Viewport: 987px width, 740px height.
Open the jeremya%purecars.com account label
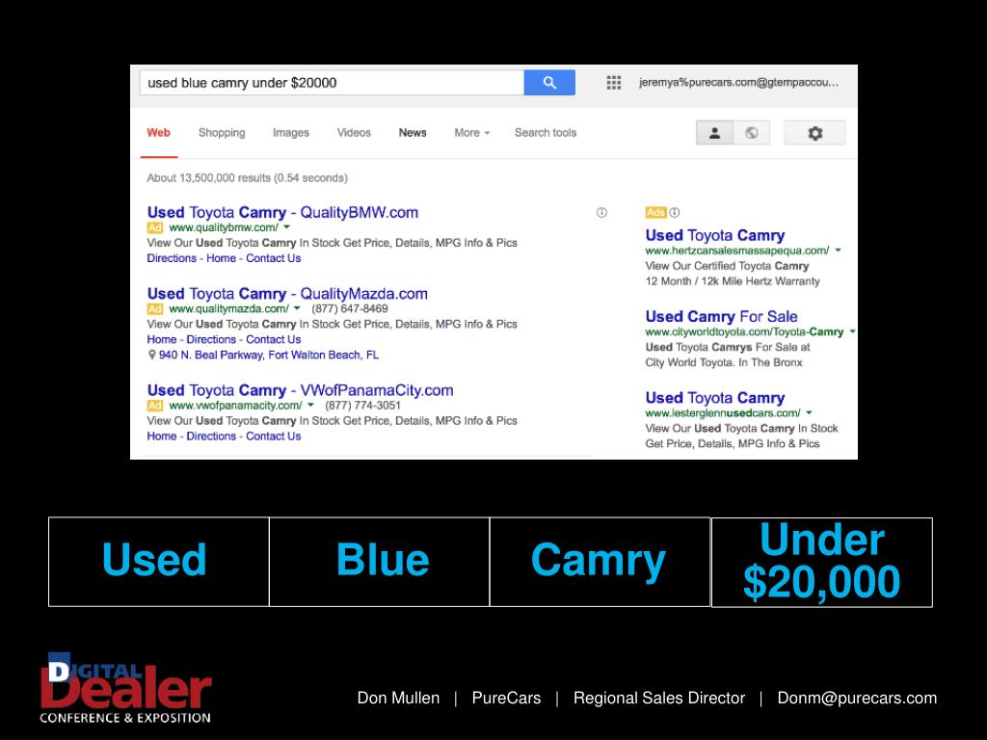point(738,83)
